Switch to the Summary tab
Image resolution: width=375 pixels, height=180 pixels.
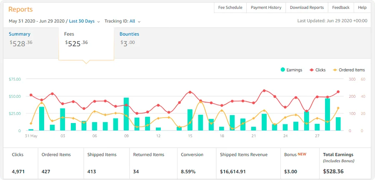tap(20, 38)
